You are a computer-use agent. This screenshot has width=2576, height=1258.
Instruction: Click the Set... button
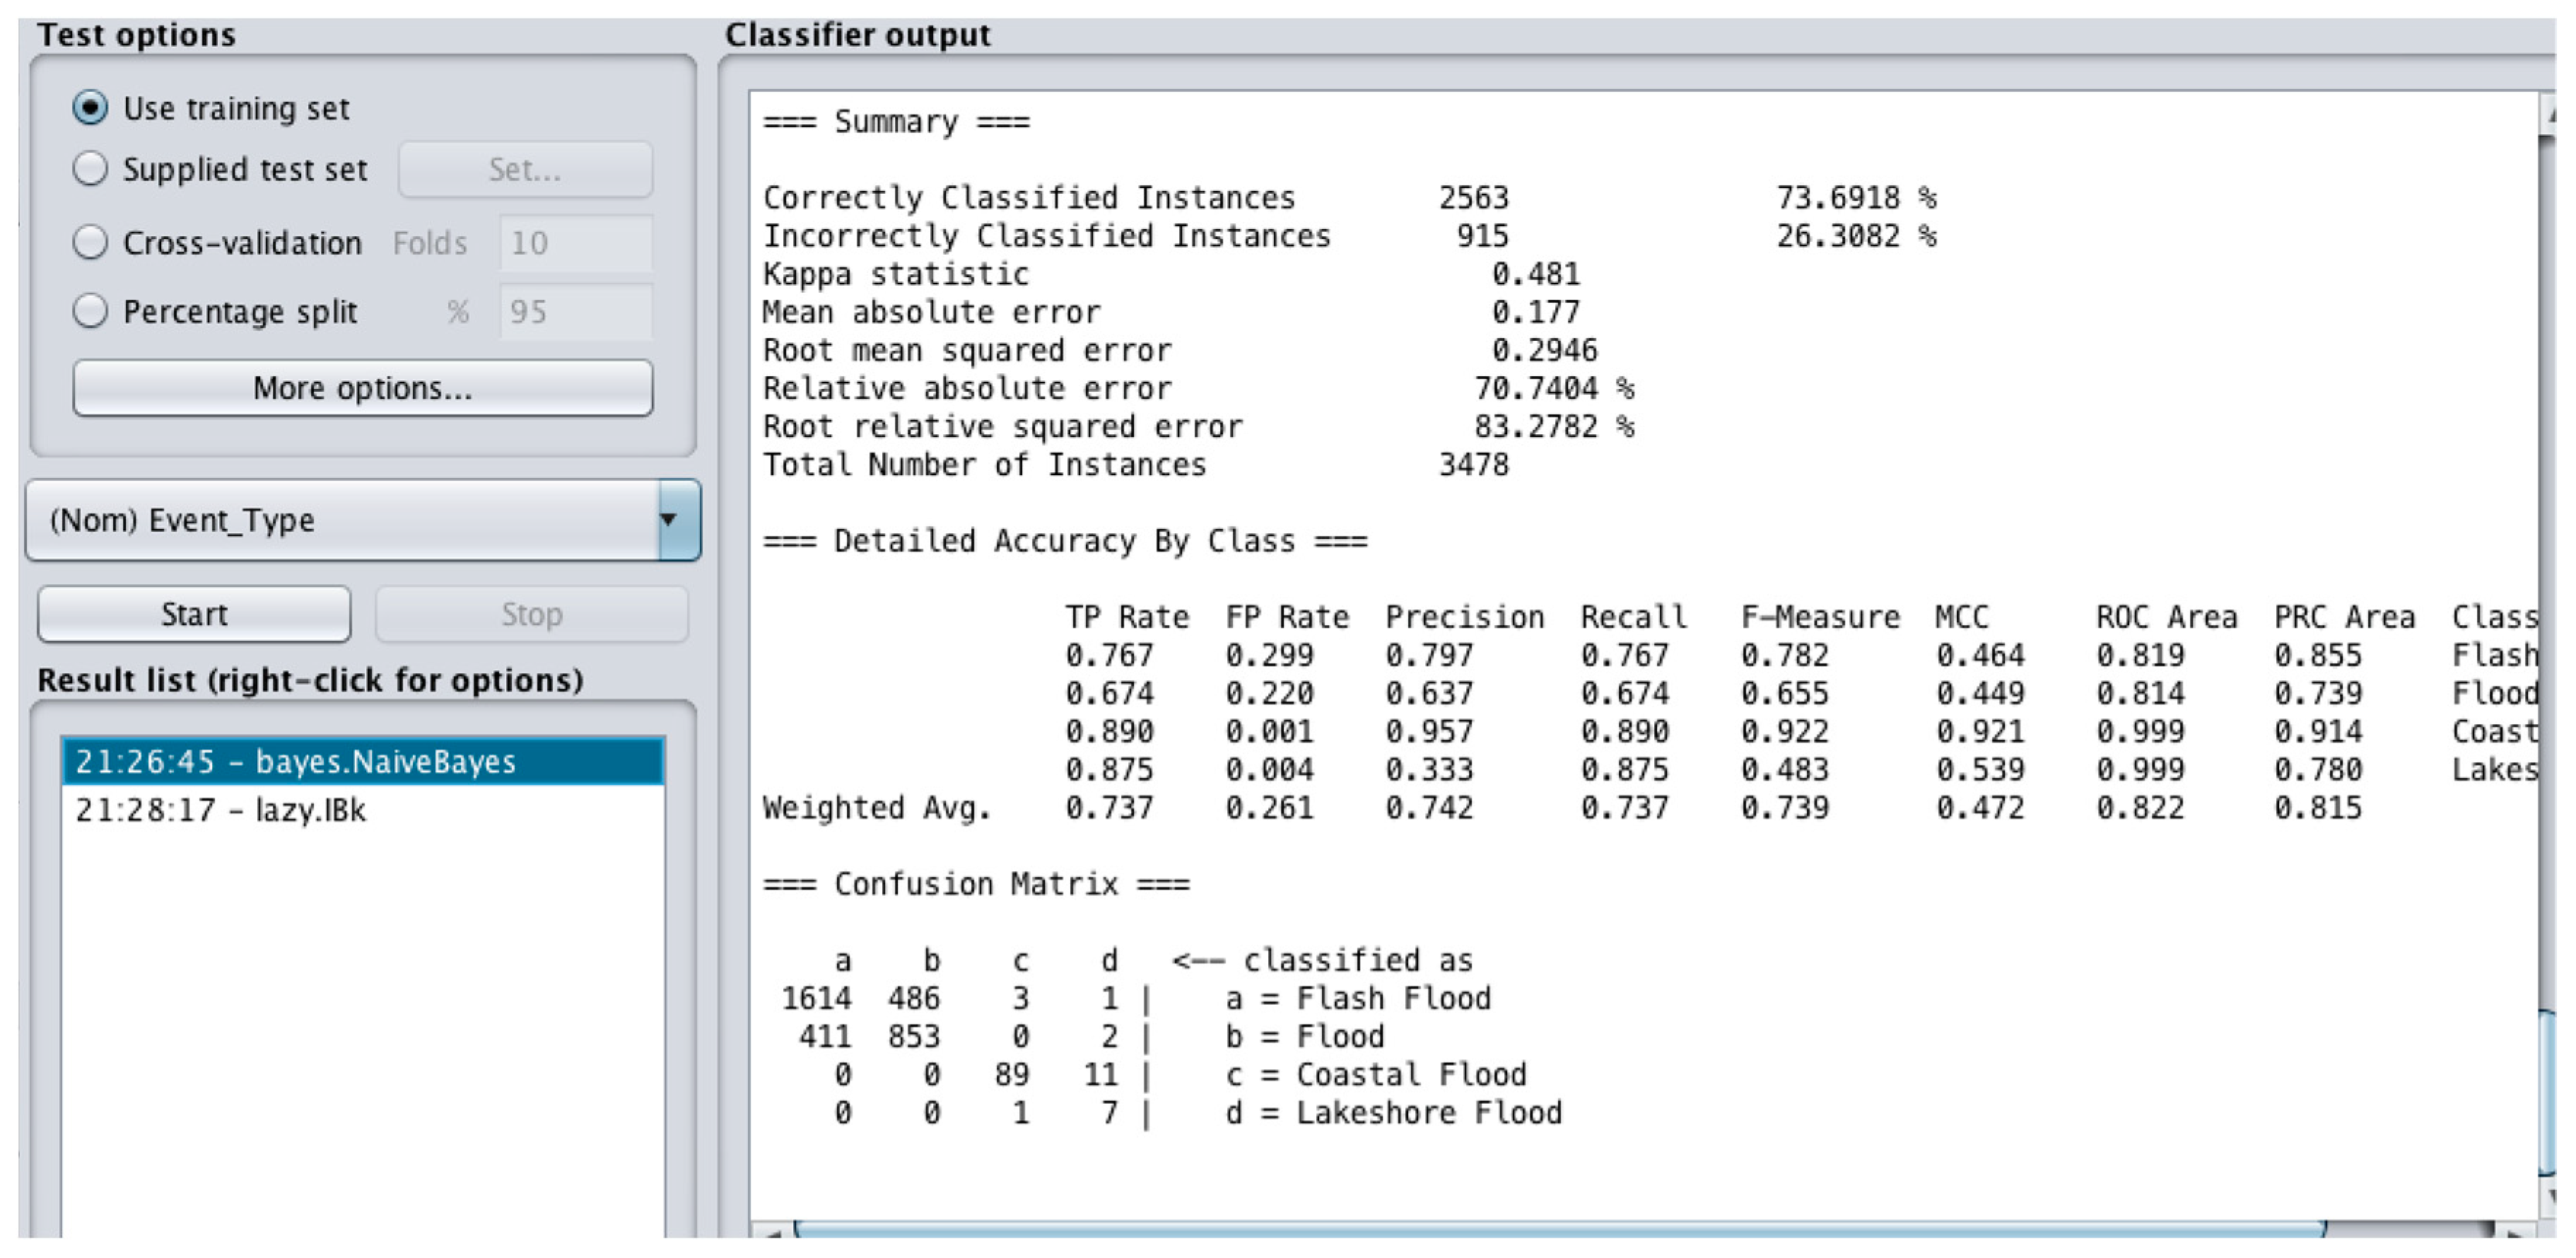pyautogui.click(x=525, y=169)
